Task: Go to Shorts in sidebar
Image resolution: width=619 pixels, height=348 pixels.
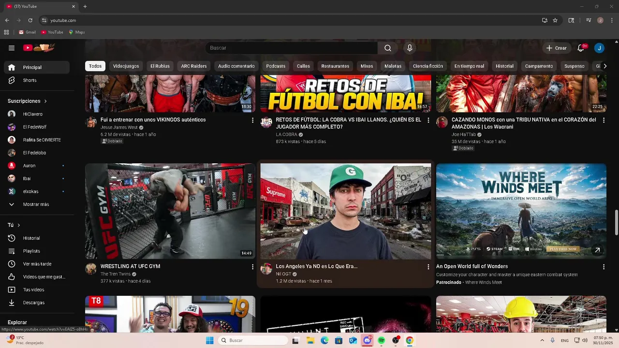Action: [37, 80]
